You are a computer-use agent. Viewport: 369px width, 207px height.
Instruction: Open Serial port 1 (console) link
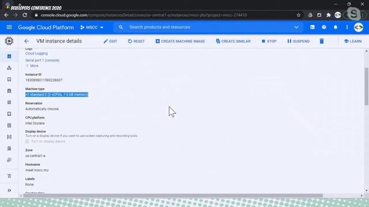[x=42, y=60]
